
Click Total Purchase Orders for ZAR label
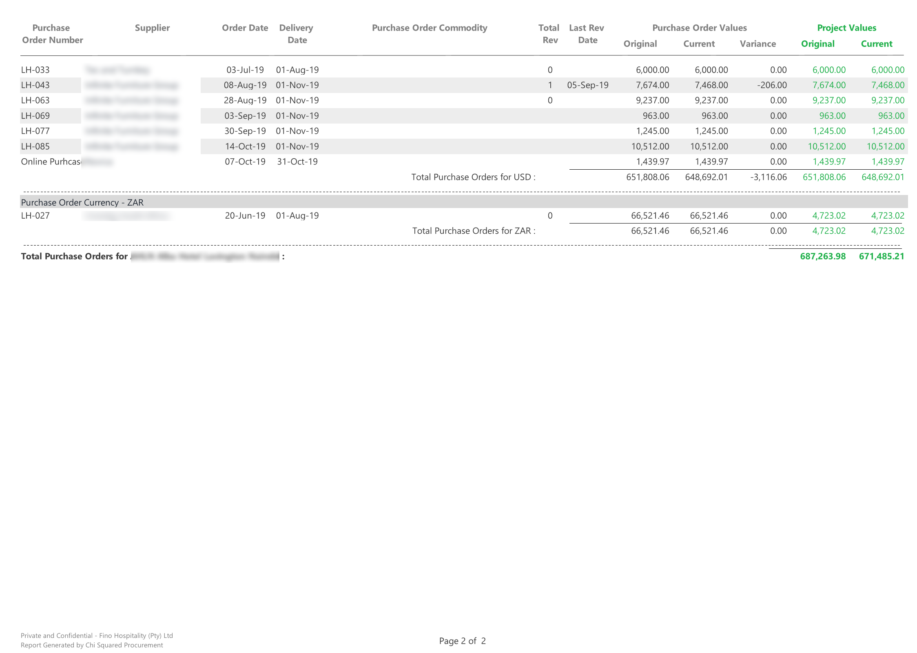point(474,231)
